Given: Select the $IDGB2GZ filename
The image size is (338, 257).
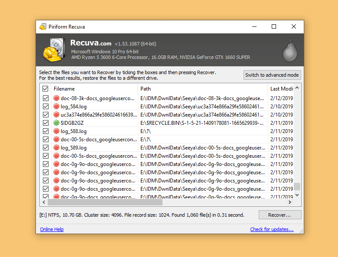Looking at the screenshot, I should pyautogui.click(x=72, y=123).
